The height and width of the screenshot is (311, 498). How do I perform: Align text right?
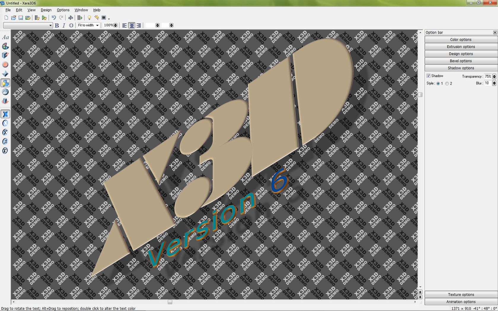coord(139,25)
